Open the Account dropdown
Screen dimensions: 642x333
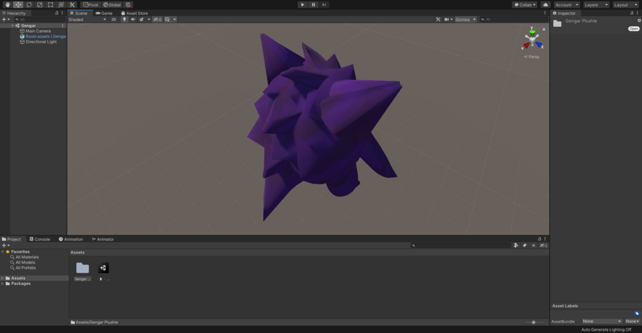[567, 4]
